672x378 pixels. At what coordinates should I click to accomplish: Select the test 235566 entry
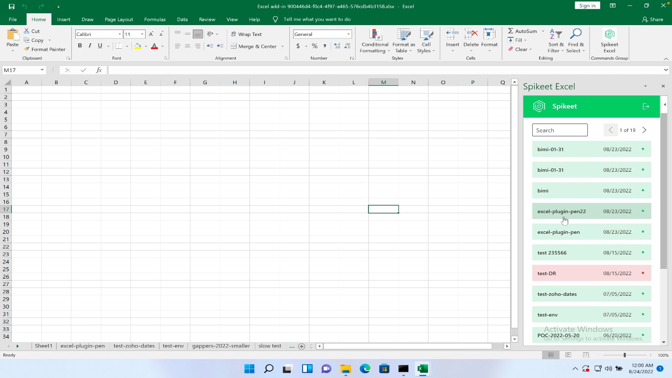[x=591, y=252]
